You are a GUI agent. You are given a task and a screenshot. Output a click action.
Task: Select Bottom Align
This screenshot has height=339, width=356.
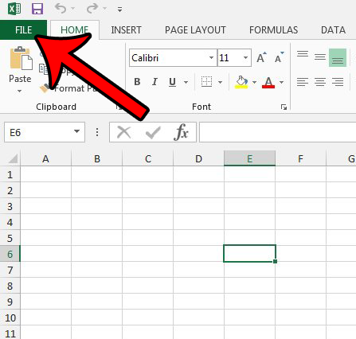tap(338, 57)
